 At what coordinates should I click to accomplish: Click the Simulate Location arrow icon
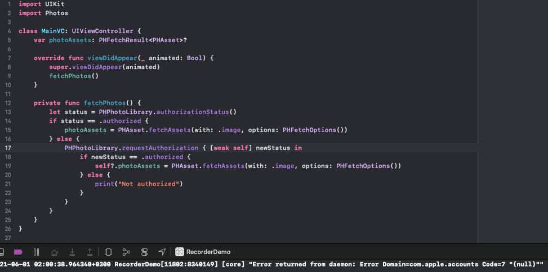(x=162, y=252)
